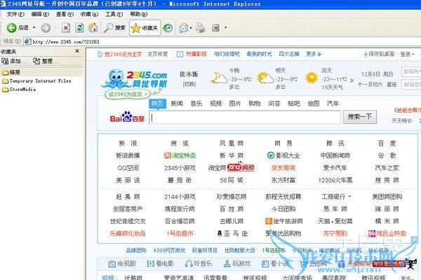Viewport: 421px width, 280px height.
Task: Click the Add favorite icon in Favorites panel
Action: point(5,61)
